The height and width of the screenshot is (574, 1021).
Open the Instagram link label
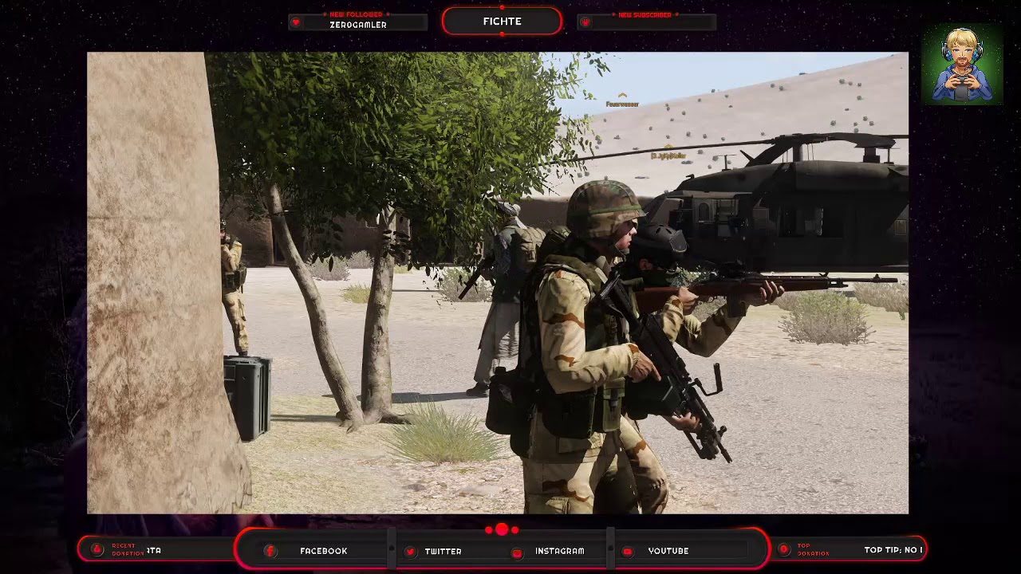click(x=559, y=551)
